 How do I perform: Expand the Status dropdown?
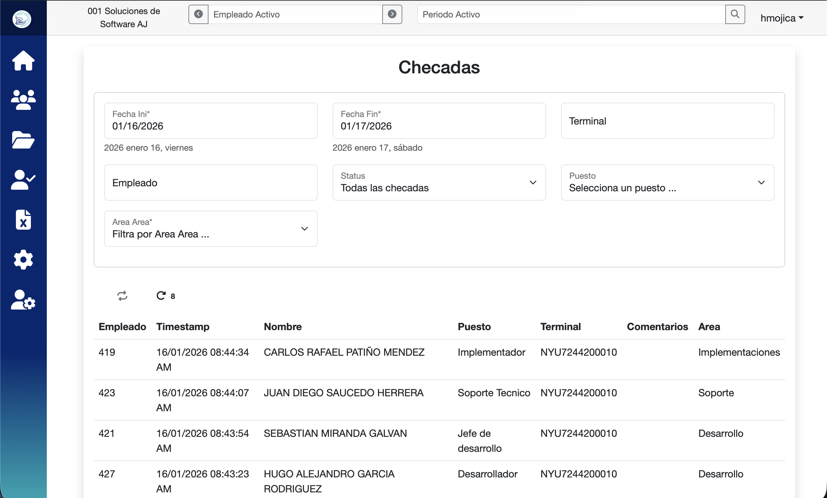(439, 183)
